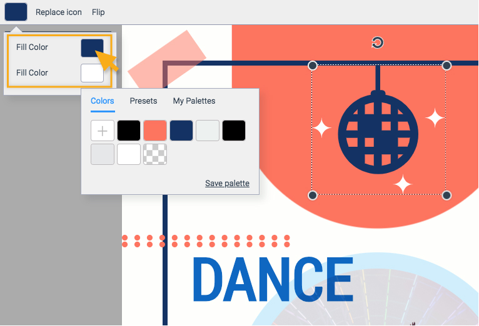
Task: Click the navy color swatch in the top toolbar
Action: [x=16, y=12]
